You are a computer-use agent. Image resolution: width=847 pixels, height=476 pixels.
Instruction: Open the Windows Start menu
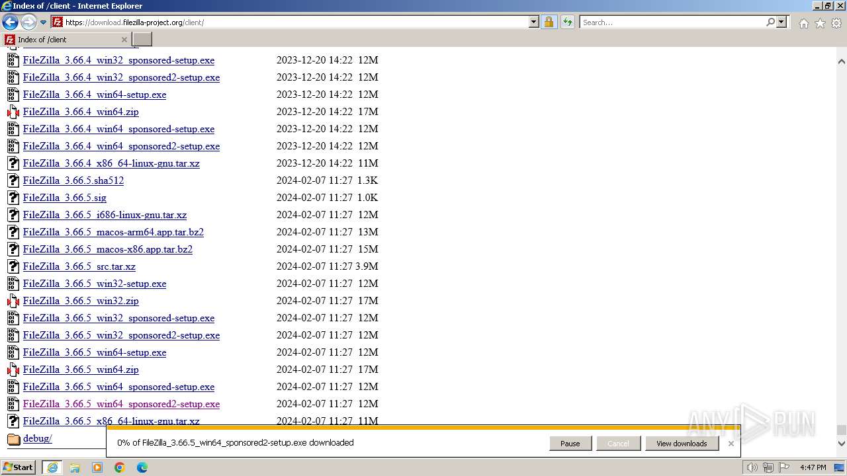pyautogui.click(x=19, y=467)
